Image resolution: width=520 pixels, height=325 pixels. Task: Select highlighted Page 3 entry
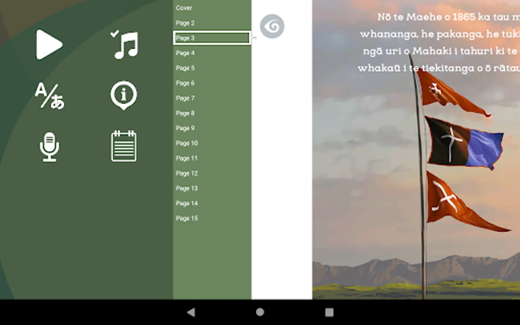(x=212, y=38)
